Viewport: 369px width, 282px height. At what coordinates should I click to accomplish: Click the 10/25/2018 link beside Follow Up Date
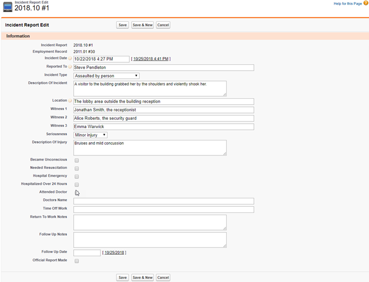(x=114, y=253)
